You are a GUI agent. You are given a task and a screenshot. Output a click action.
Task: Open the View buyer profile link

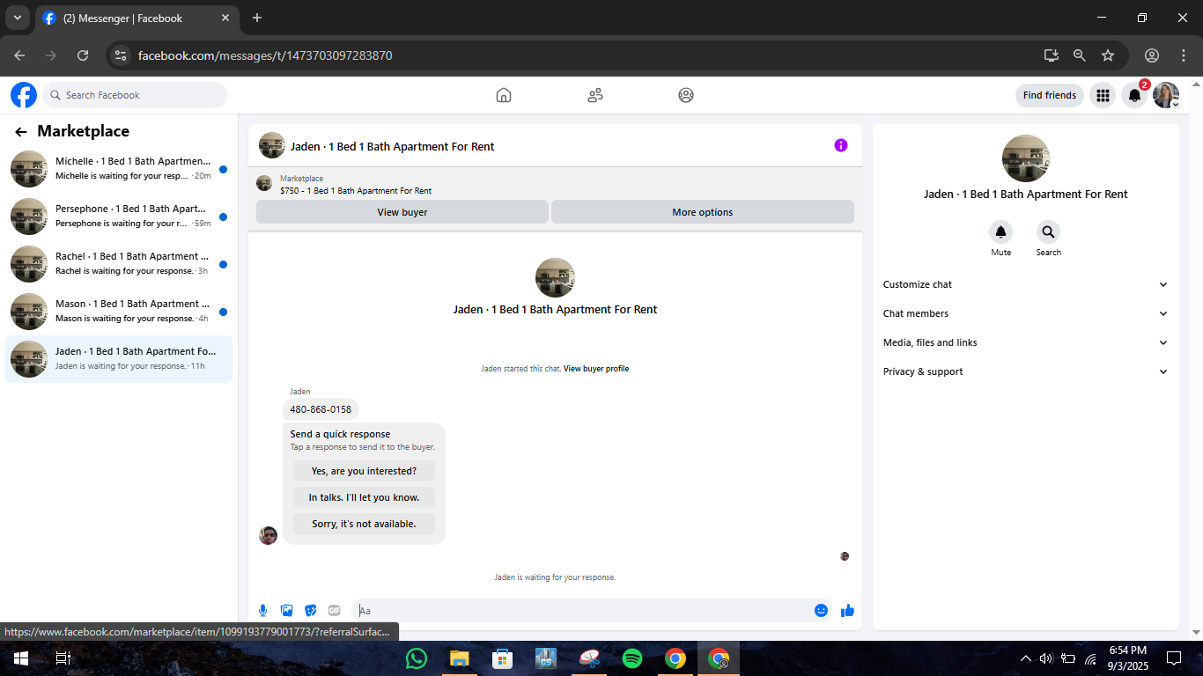tap(596, 369)
